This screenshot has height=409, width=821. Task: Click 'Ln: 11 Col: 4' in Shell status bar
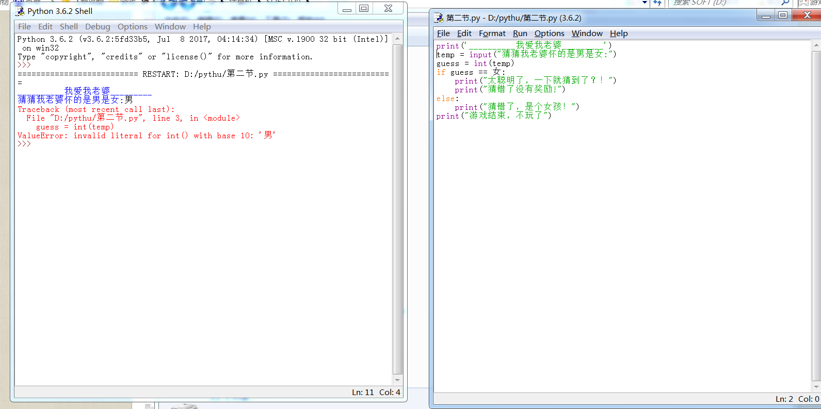pos(376,392)
